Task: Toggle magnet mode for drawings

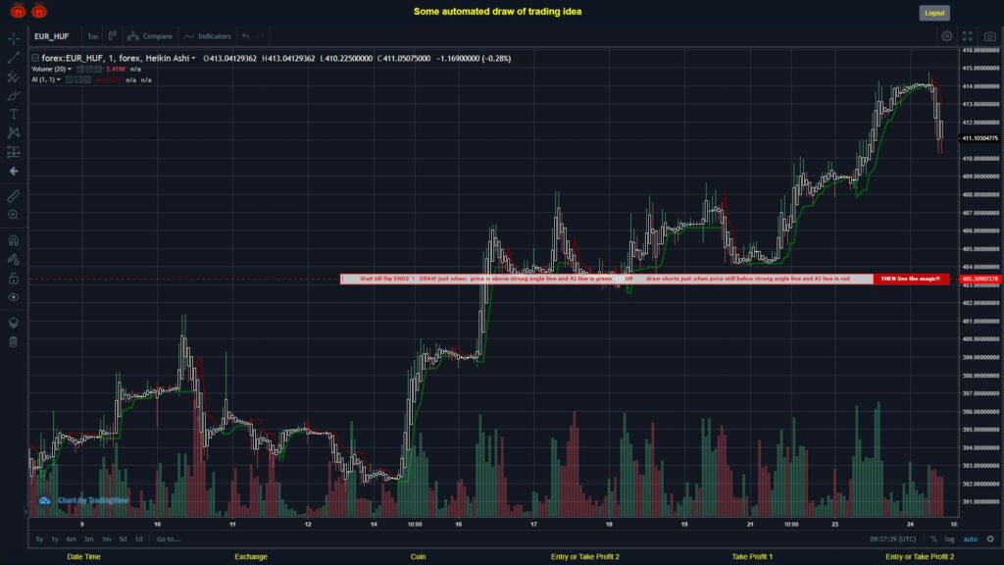Action: [14, 241]
